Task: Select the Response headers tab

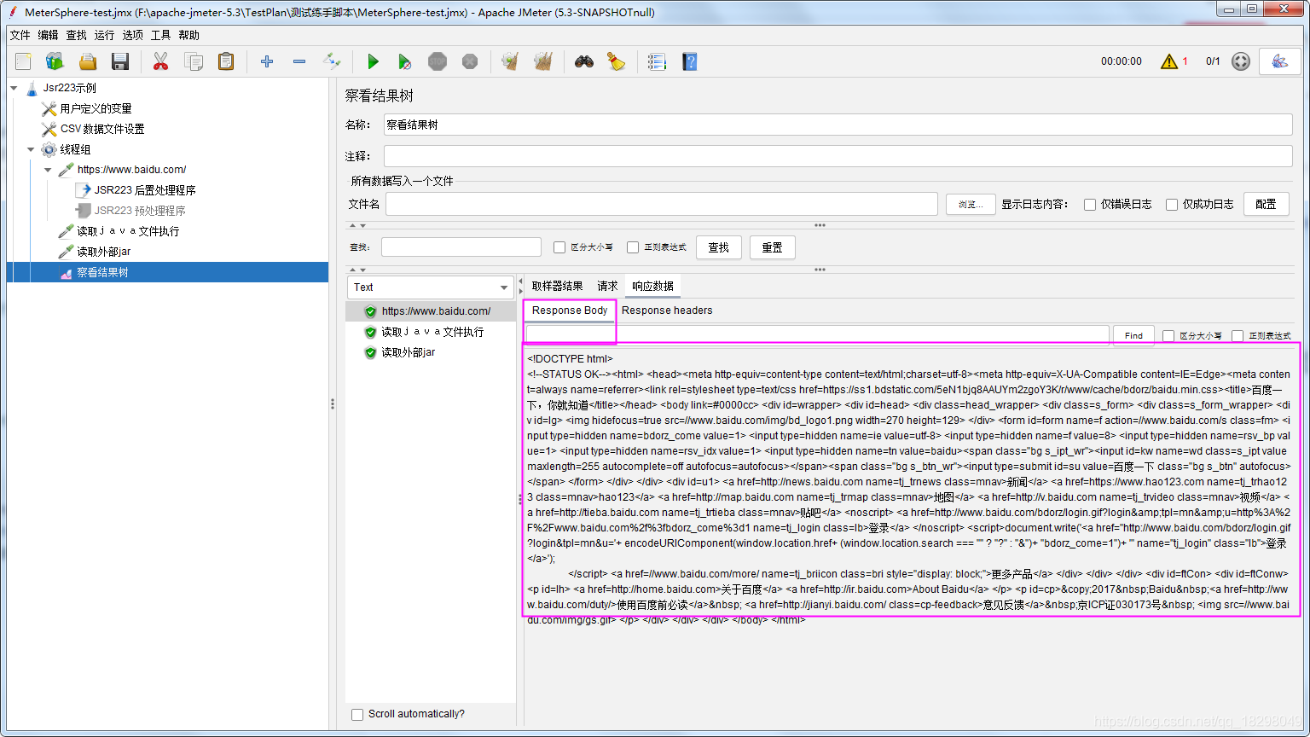Action: 667,310
